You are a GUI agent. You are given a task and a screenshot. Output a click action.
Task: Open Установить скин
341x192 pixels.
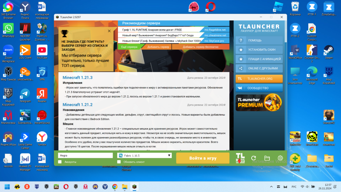click(259, 50)
